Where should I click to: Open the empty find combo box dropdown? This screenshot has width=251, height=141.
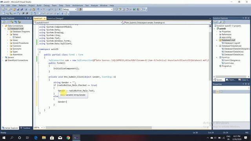pyautogui.click(x=111, y=9)
